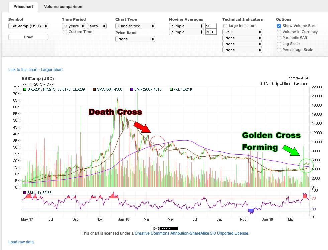
Task: Click the moving average period field showing 50
Action: click(x=211, y=26)
